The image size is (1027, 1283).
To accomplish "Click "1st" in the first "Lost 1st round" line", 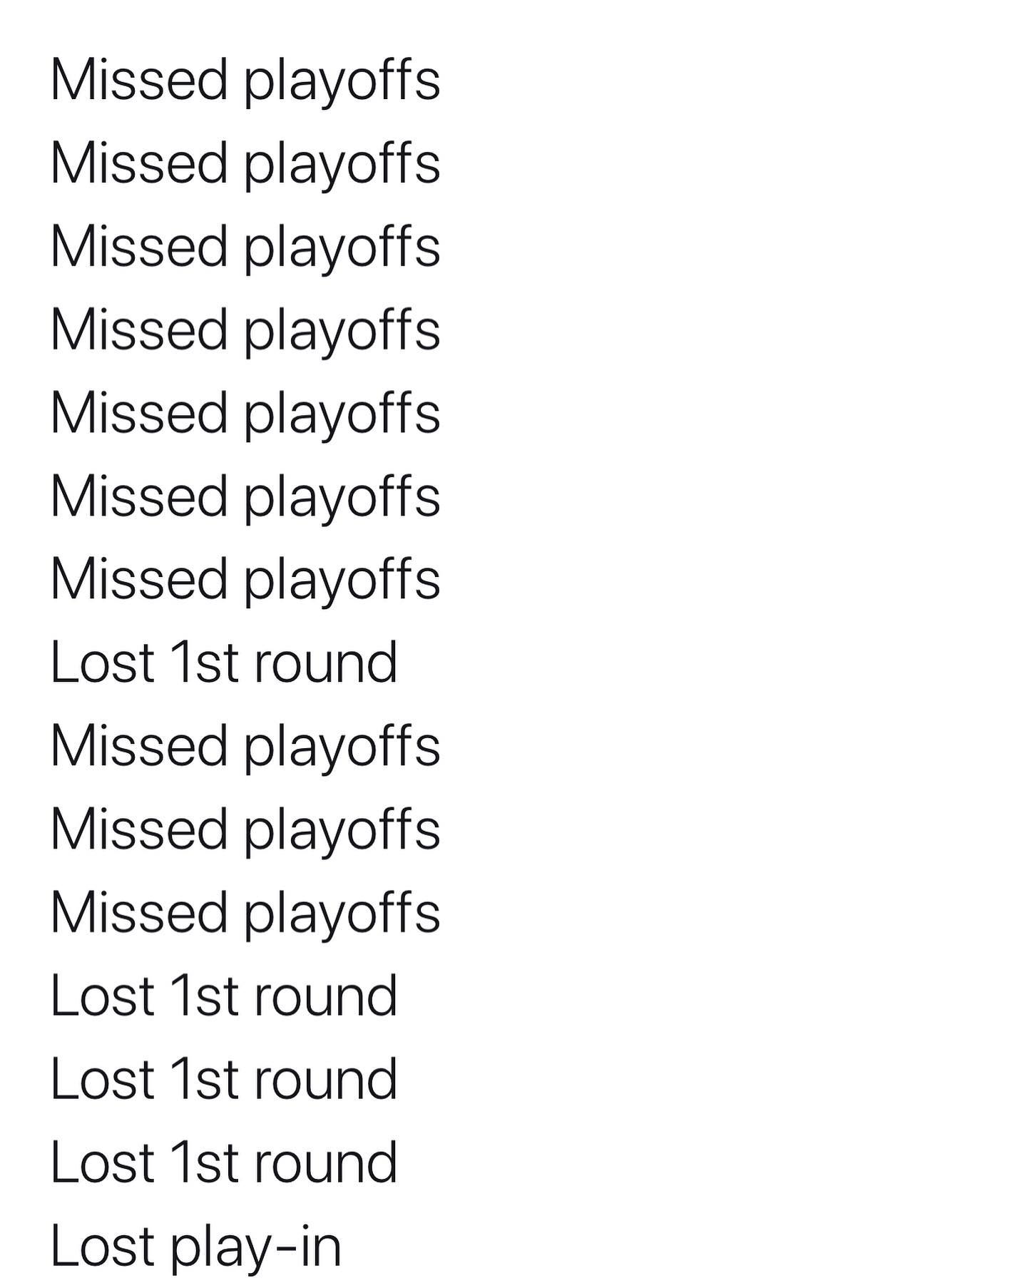I will (204, 663).
